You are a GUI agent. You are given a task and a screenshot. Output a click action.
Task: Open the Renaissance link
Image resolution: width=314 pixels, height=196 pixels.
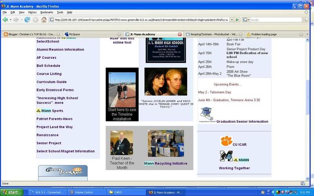coord(47,135)
